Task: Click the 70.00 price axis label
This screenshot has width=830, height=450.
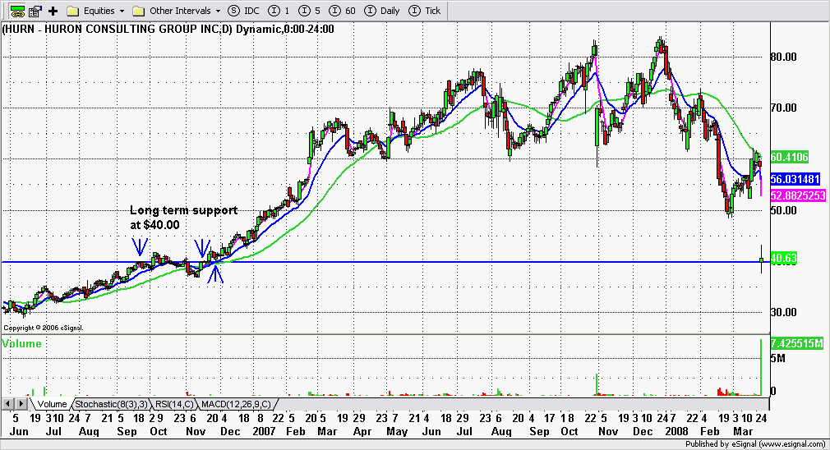Action: (783, 108)
